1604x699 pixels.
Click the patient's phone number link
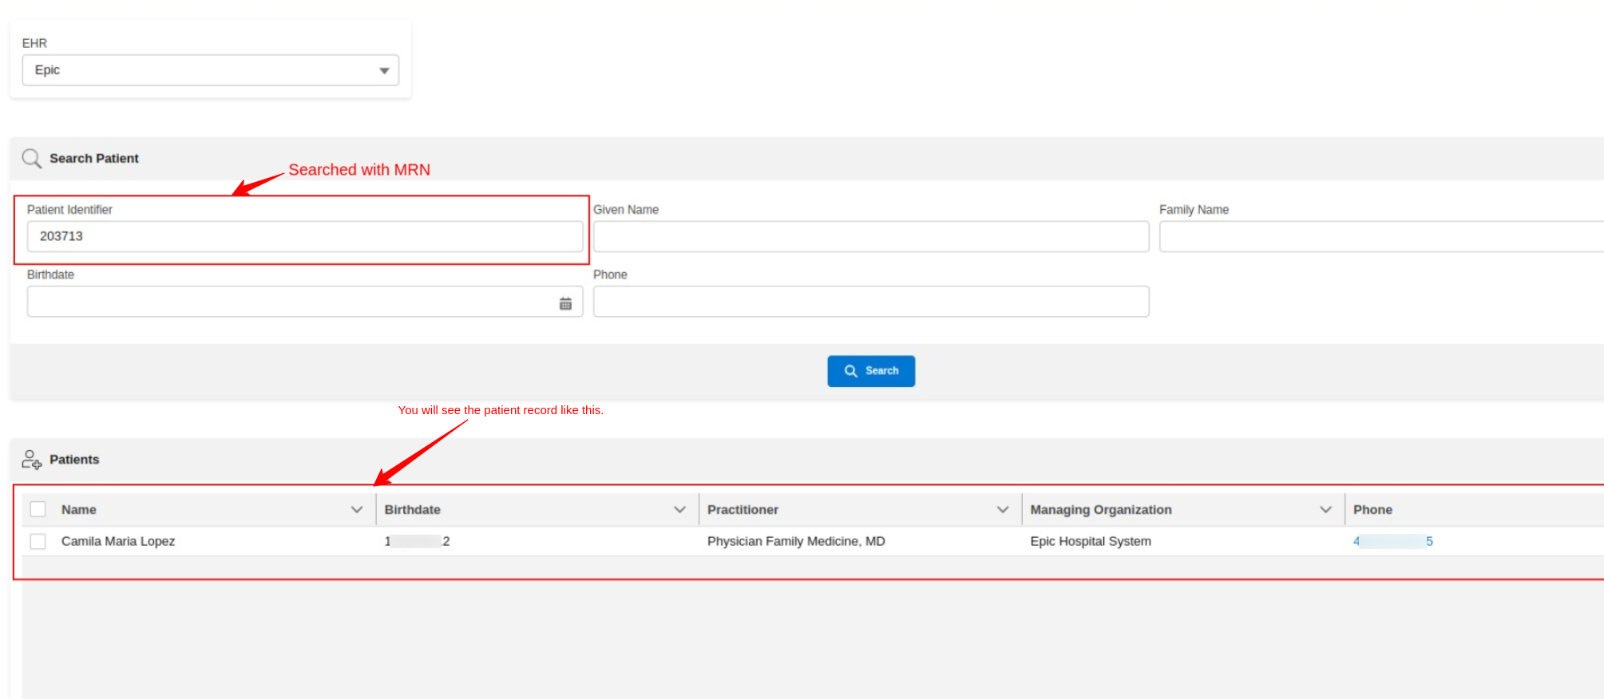1392,541
